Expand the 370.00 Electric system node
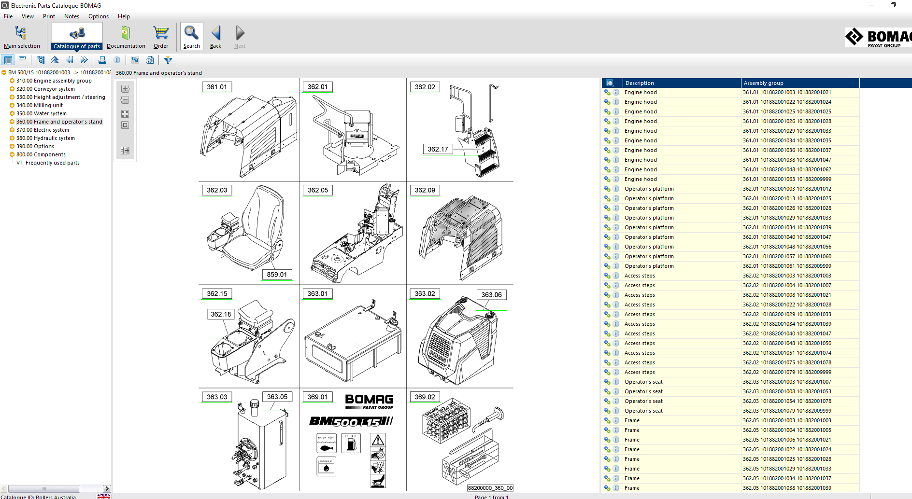Image resolution: width=912 pixels, height=499 pixels. coord(12,129)
